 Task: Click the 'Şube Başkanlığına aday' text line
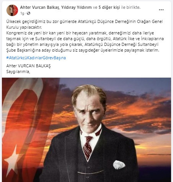[83, 50]
